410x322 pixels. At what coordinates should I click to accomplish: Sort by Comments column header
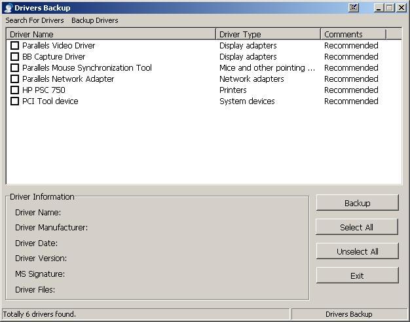[x=354, y=34]
